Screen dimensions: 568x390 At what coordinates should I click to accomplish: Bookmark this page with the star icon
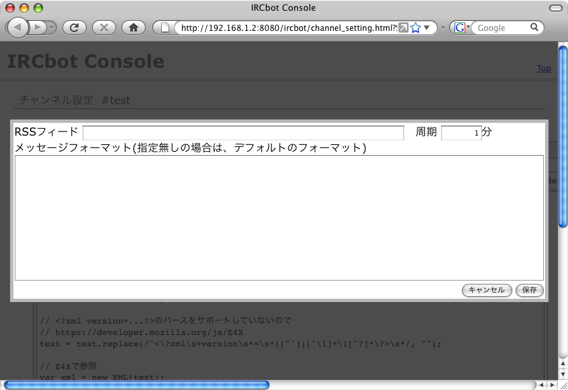coord(416,28)
